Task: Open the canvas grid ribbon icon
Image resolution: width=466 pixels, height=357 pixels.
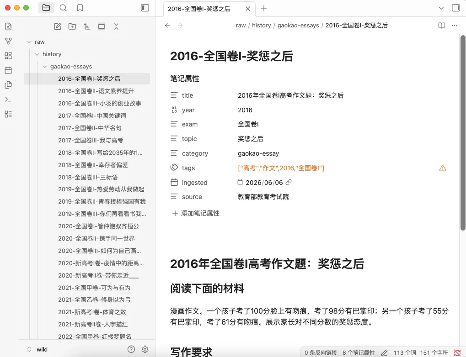Action: point(8,56)
